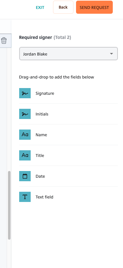Open the Jordan Blake signer dropdown
The width and height of the screenshot is (123, 268).
[68, 54]
